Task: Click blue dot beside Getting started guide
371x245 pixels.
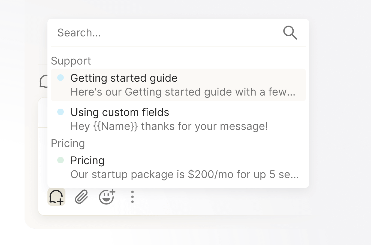Action: [x=61, y=78]
